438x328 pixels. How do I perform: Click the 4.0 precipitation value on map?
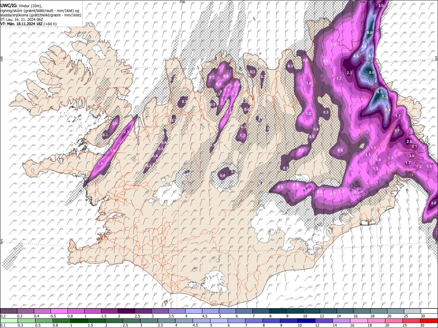356,56
